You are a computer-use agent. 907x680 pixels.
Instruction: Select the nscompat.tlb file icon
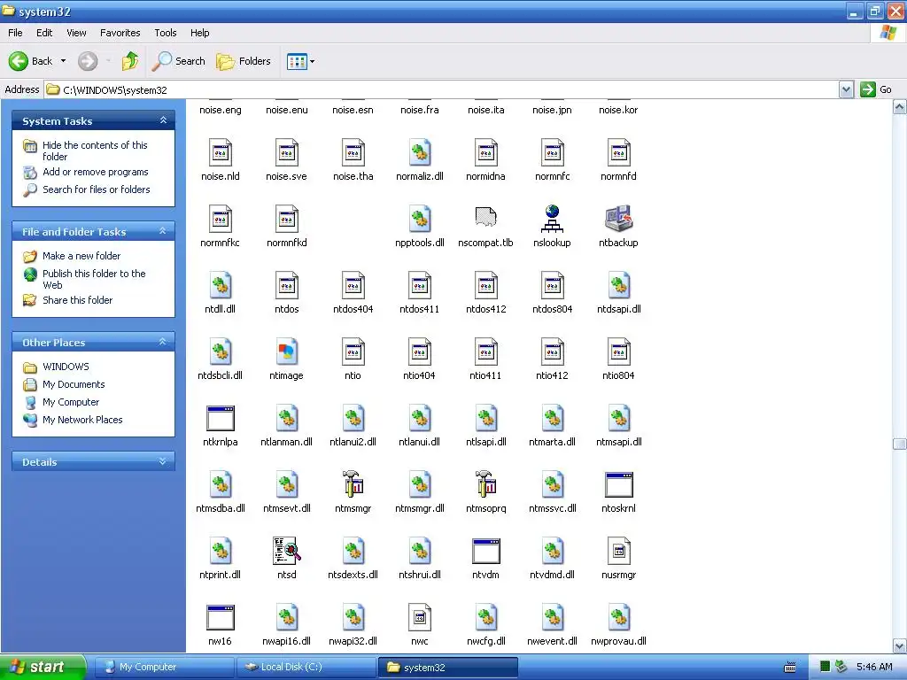tap(486, 219)
